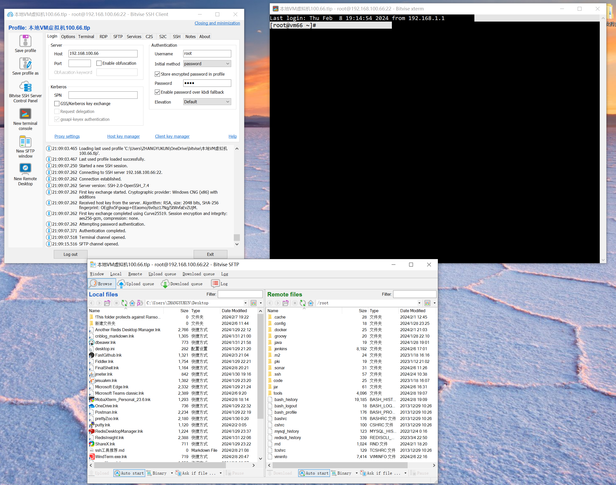Click the Help link in SSH Client
Image resolution: width=616 pixels, height=485 pixels.
coord(232,136)
